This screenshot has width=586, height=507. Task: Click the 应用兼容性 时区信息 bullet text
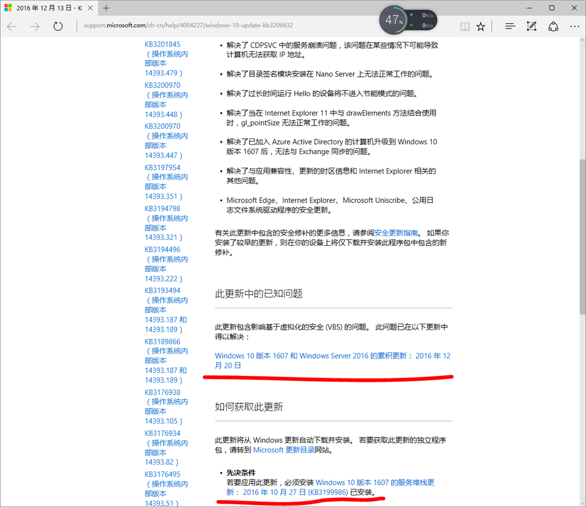[331, 176]
